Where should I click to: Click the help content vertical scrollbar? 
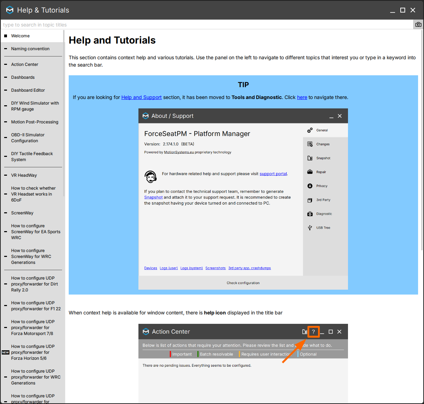(422, 139)
